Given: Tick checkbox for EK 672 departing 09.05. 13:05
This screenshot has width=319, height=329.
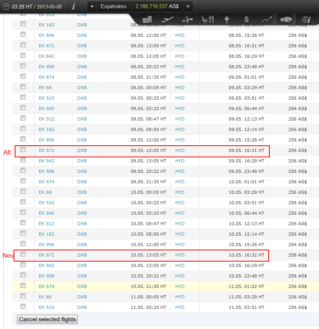Looking at the screenshot, I should point(23,150).
